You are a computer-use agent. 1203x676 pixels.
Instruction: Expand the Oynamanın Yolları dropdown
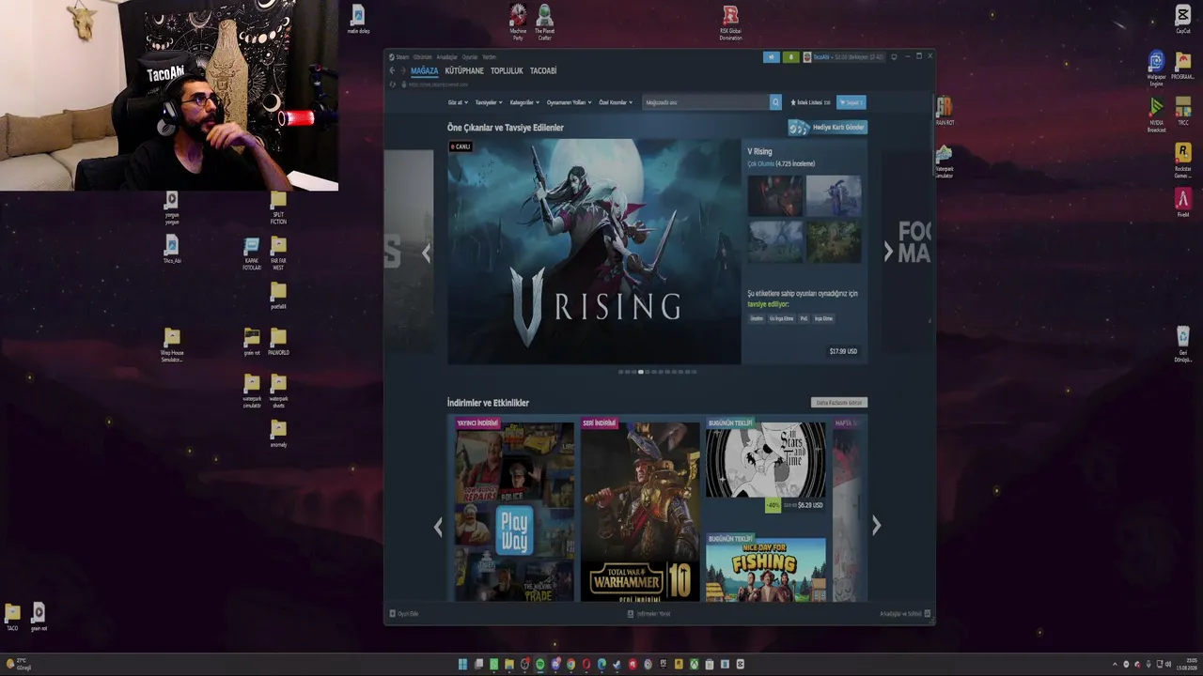[568, 102]
